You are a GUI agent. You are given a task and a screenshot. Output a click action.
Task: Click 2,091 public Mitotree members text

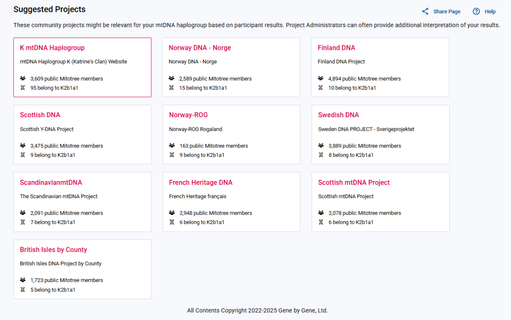pos(67,213)
